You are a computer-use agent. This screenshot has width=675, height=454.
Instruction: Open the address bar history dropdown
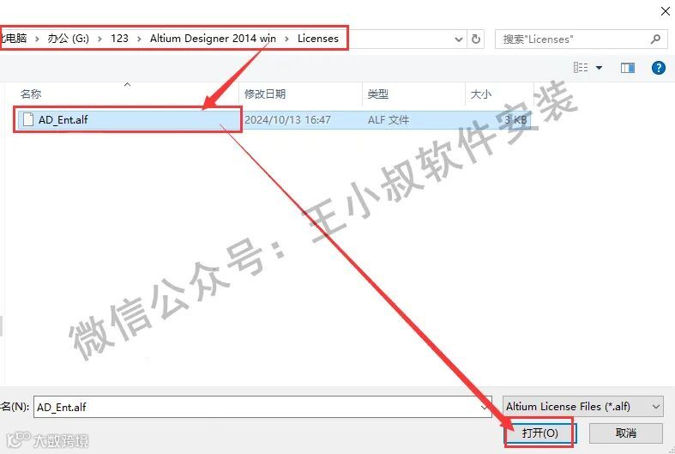(x=459, y=39)
